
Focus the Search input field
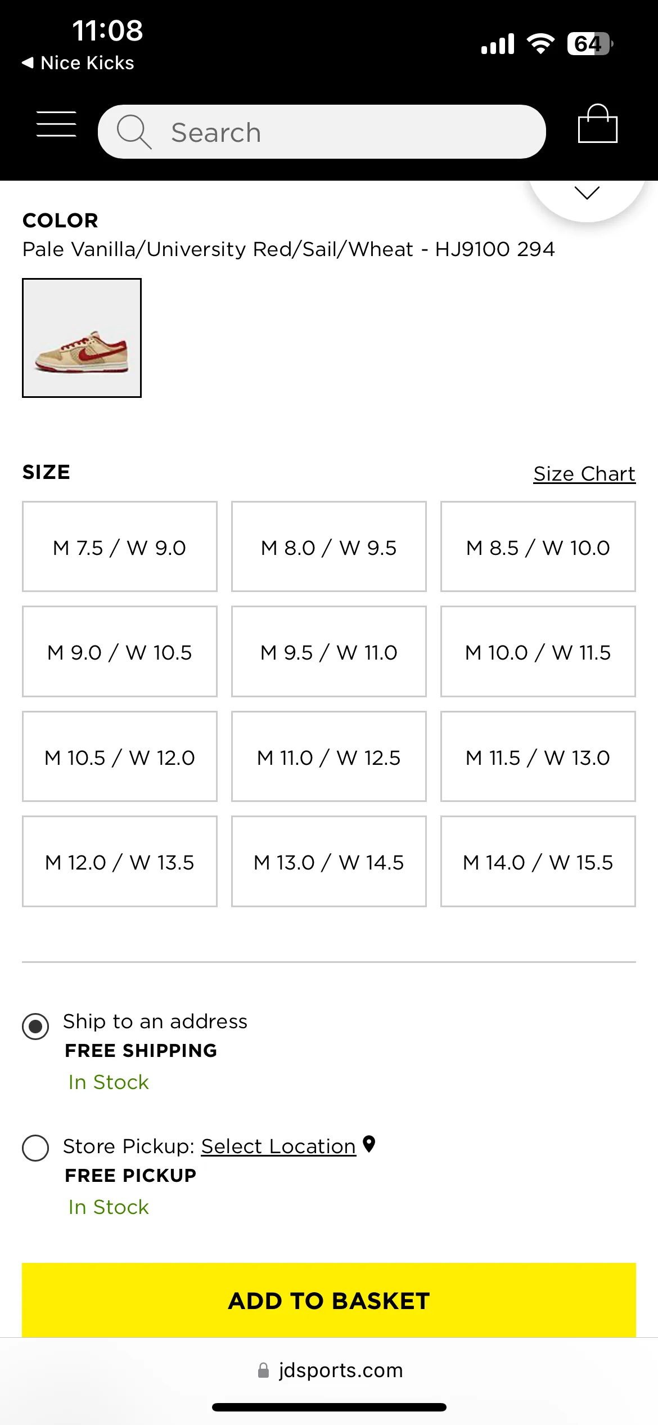tap(322, 132)
